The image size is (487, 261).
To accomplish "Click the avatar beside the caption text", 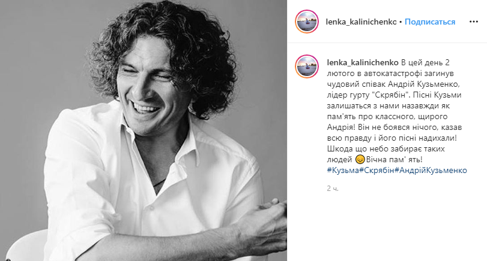I will pos(306,66).
